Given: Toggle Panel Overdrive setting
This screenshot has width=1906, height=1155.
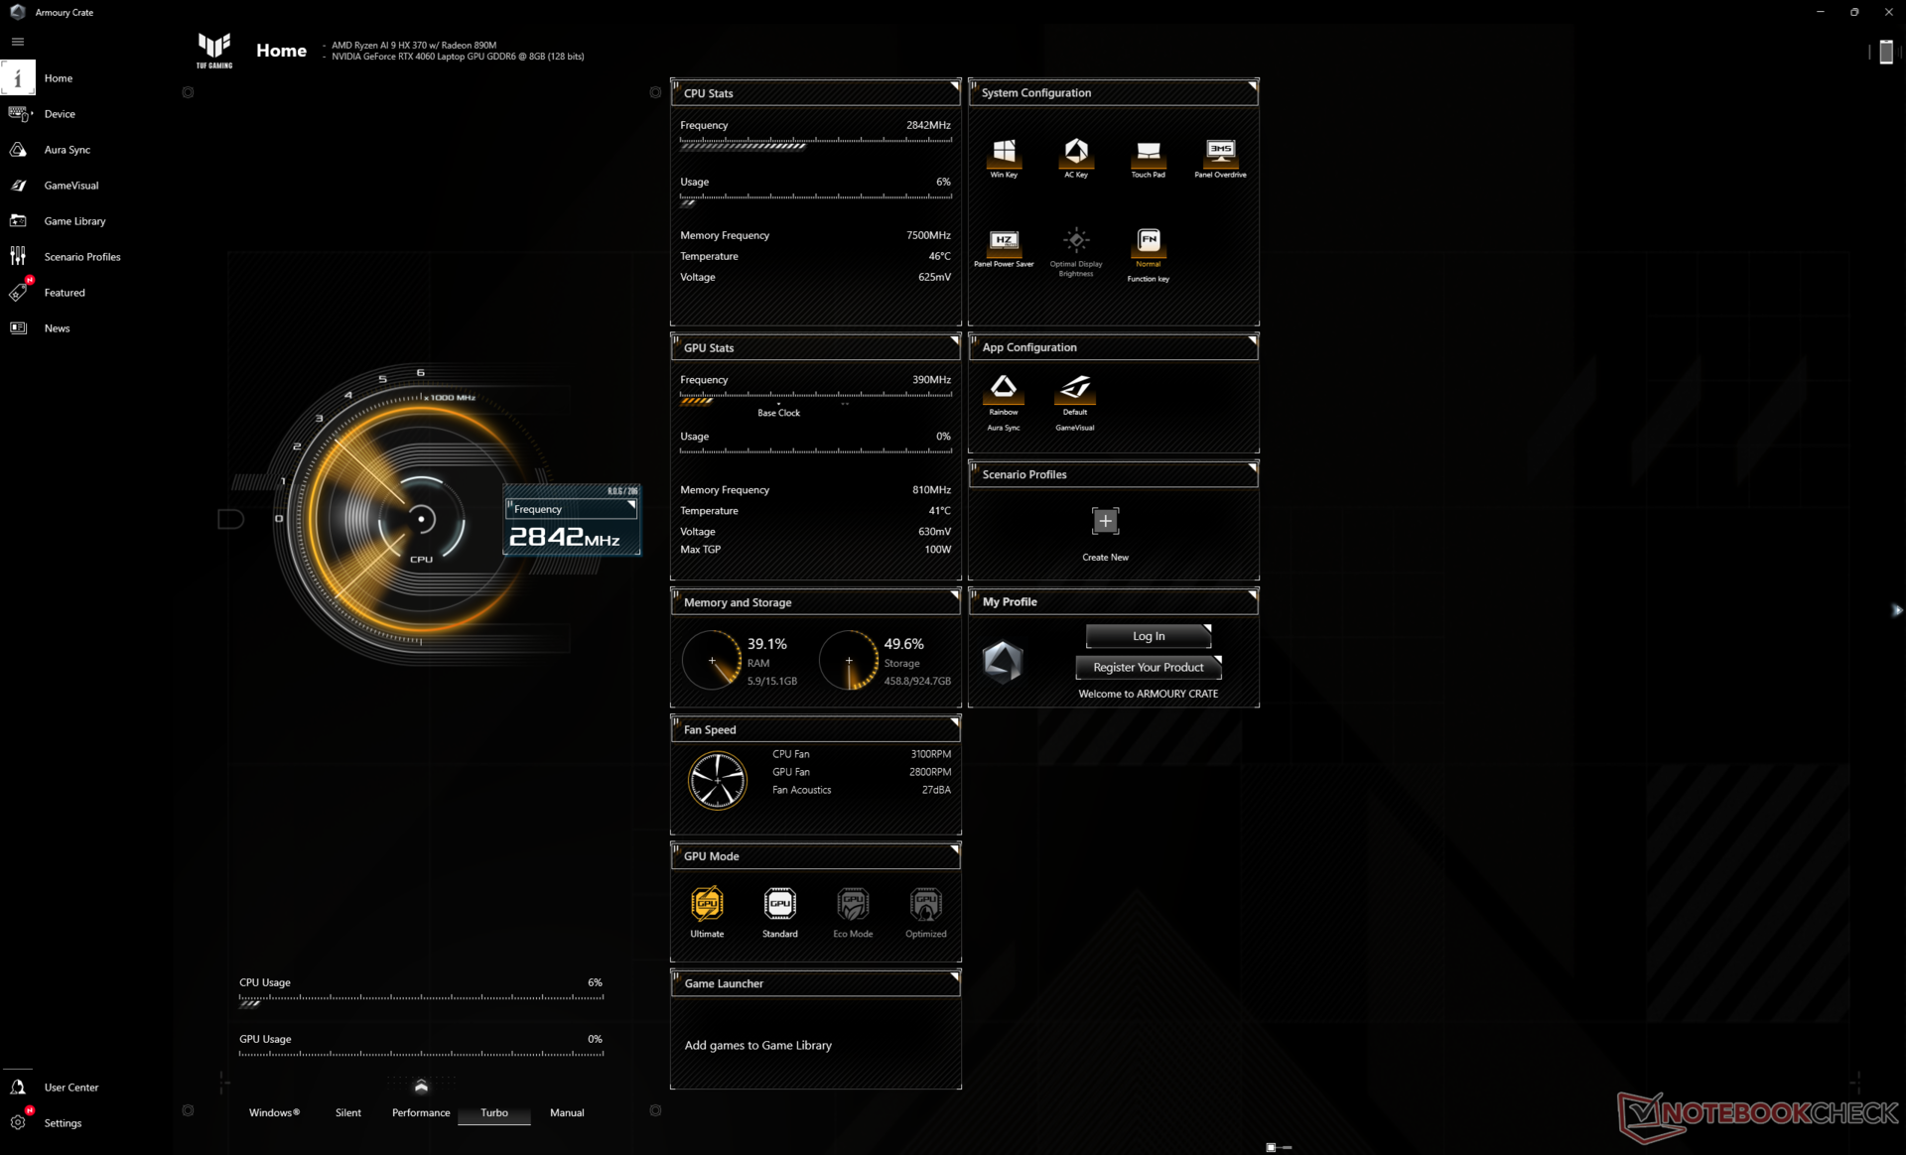Looking at the screenshot, I should [1220, 152].
